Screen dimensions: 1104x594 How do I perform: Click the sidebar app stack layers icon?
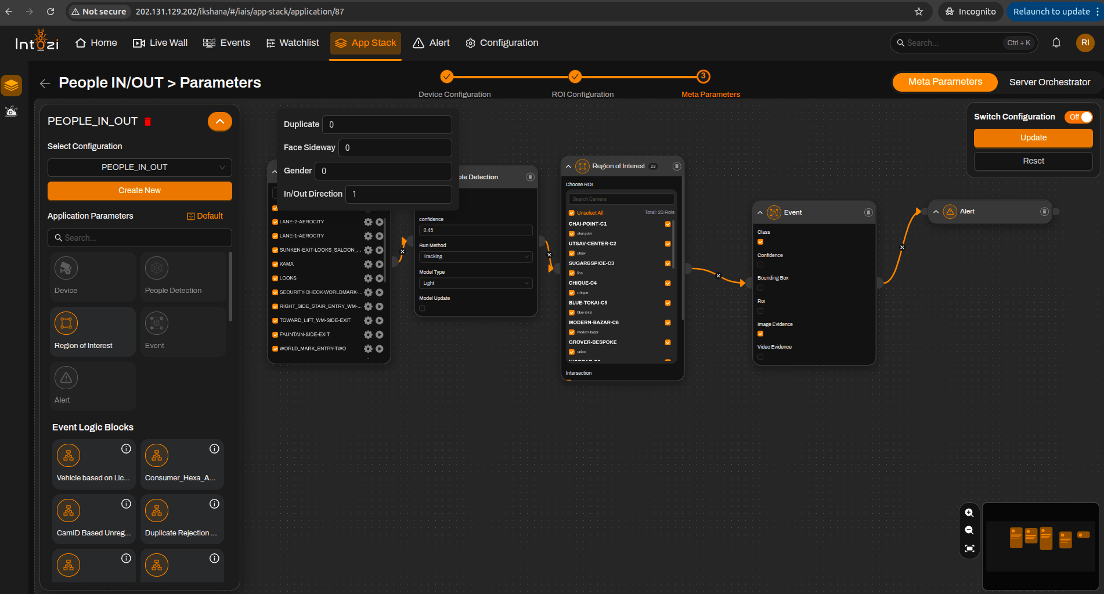[12, 86]
